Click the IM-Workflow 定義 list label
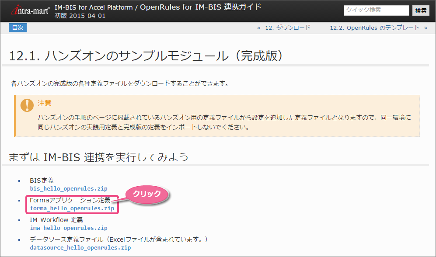 click(56, 220)
